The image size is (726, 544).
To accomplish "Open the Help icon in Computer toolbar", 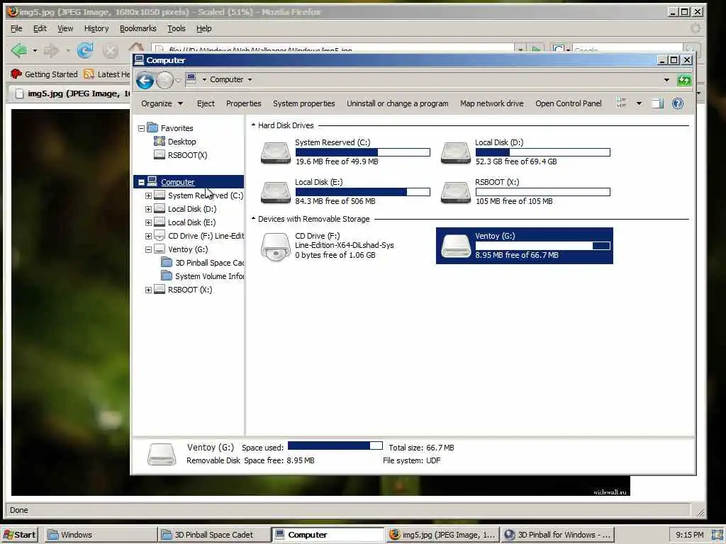I will [677, 103].
